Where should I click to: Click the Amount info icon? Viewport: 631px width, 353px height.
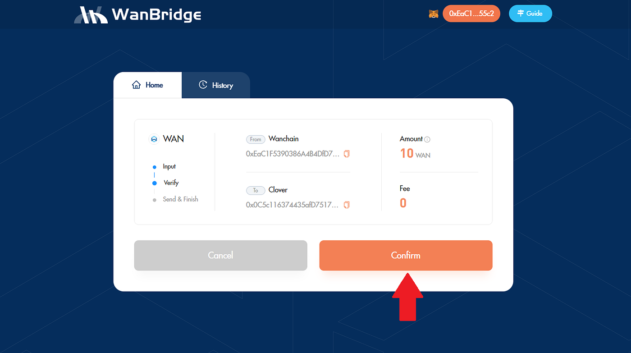click(427, 139)
